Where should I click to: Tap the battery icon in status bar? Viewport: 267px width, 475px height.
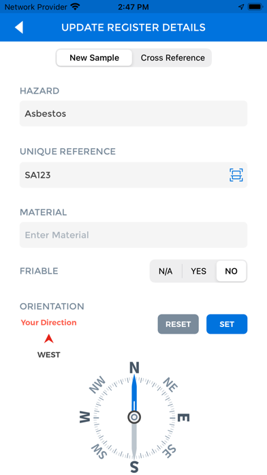tap(255, 7)
